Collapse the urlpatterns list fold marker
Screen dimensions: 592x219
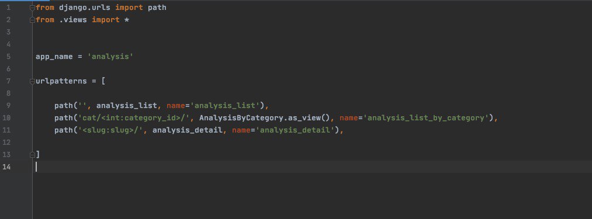click(x=33, y=81)
